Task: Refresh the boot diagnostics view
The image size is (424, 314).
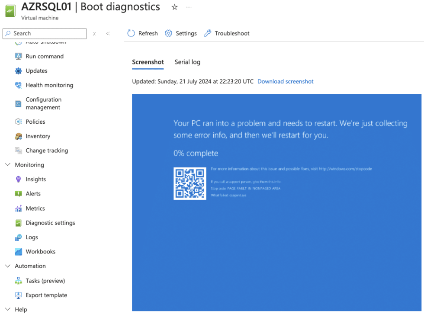Action: [x=142, y=33]
